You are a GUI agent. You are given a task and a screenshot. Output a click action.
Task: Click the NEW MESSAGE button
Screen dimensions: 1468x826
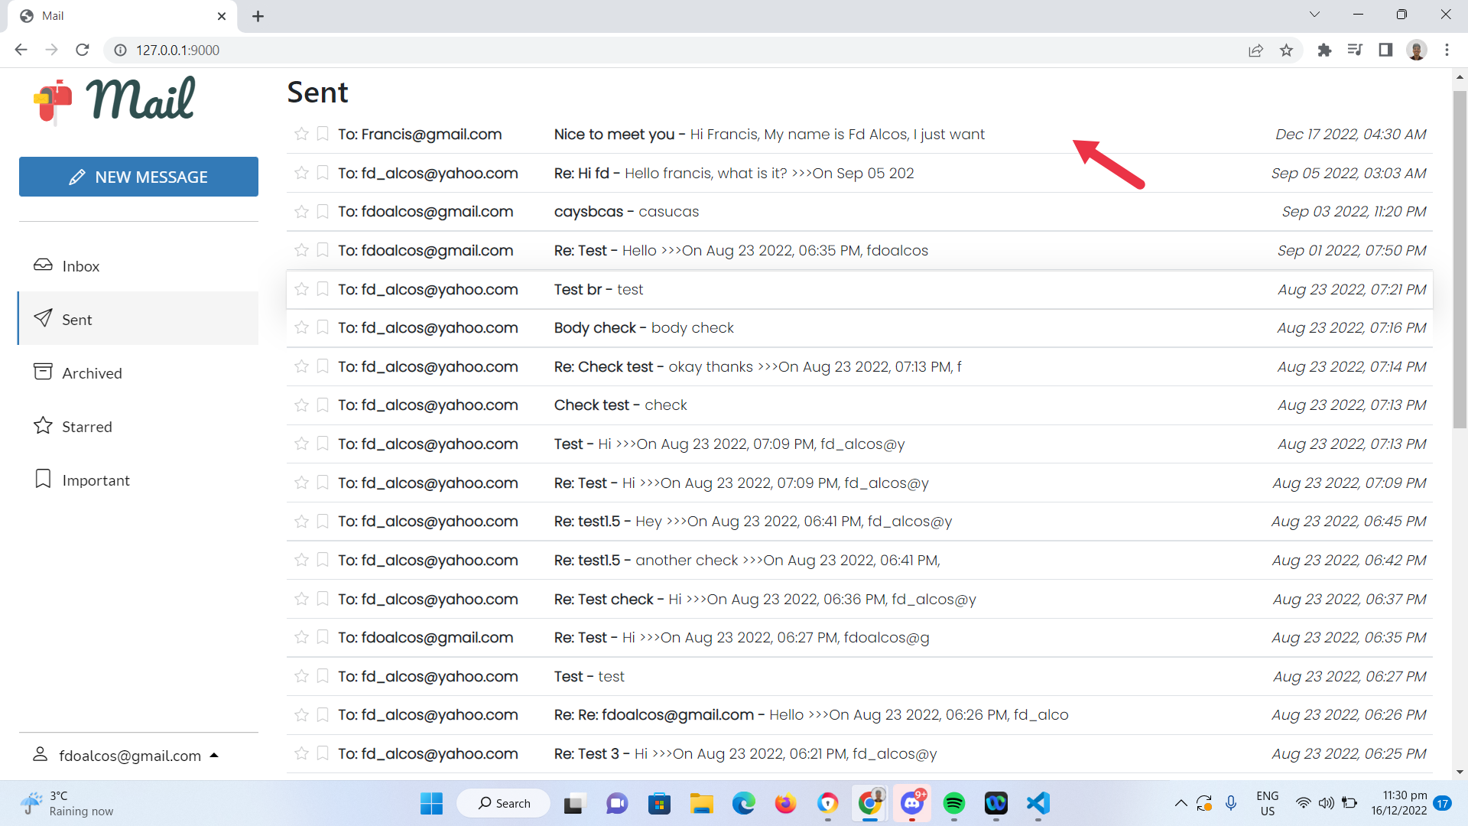click(138, 177)
